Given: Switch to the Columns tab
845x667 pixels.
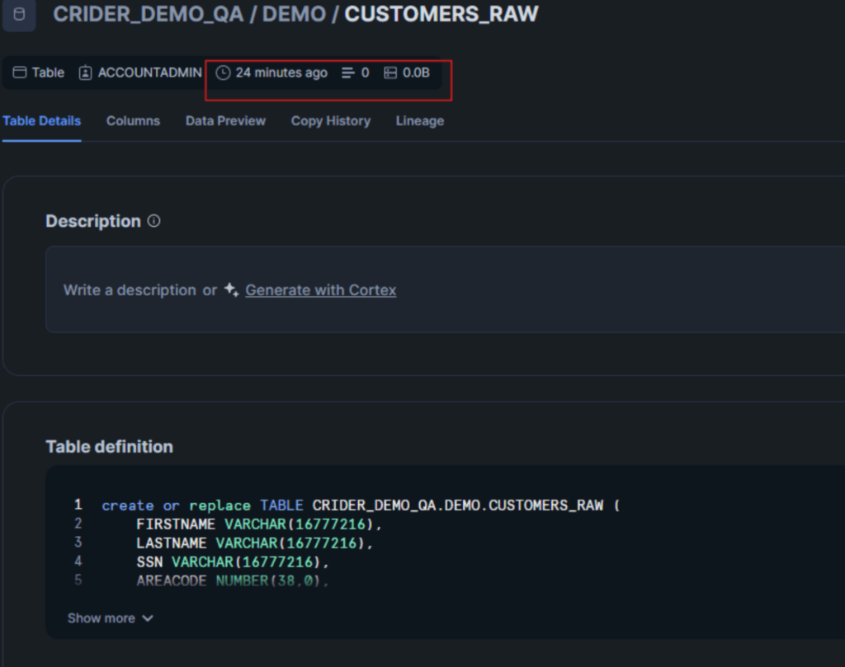Looking at the screenshot, I should 133,121.
